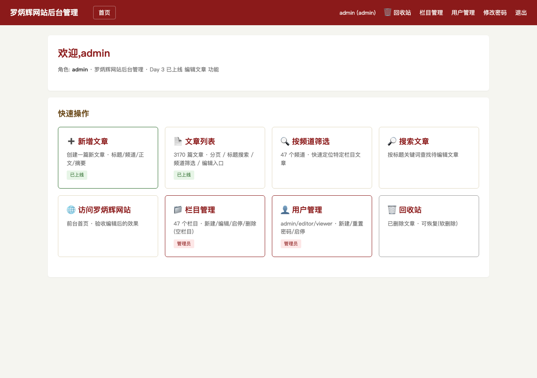537x378 pixels.
Task: Click the text admin/editor/viewer description
Action: (322, 228)
